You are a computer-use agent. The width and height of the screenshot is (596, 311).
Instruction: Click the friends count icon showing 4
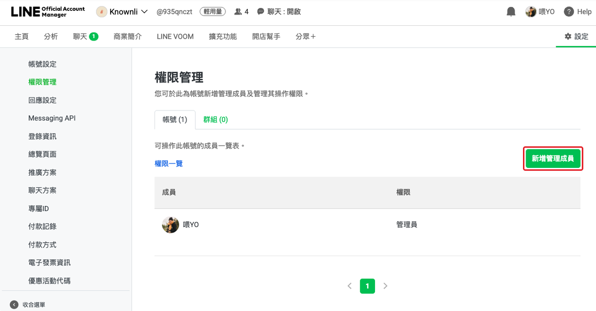238,12
